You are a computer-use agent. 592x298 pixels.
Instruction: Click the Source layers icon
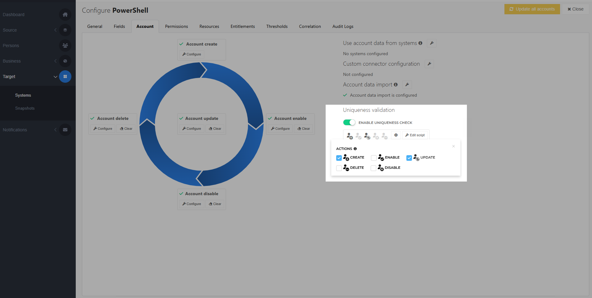65,30
